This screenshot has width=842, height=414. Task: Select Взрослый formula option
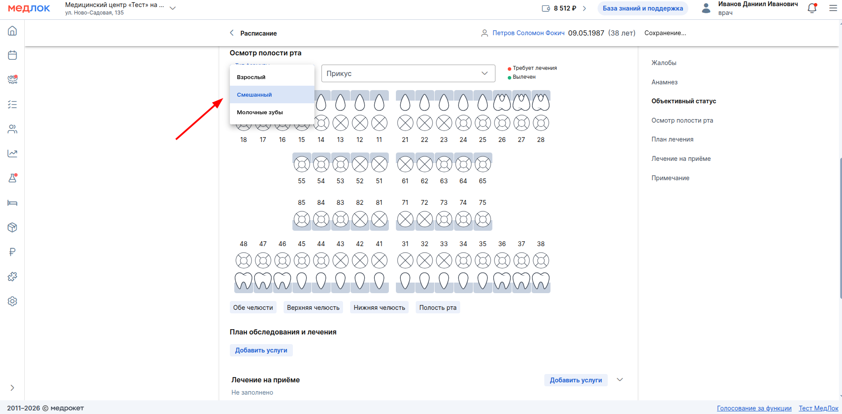[x=251, y=77]
